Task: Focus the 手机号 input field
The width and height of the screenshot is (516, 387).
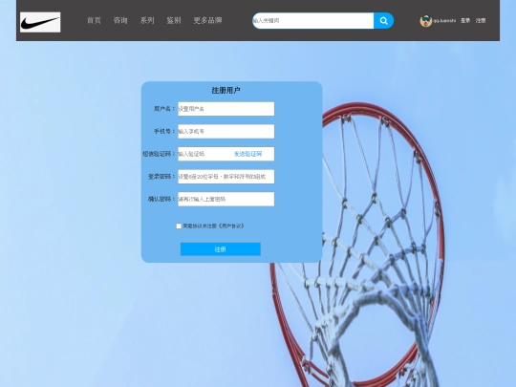Action: pyautogui.click(x=226, y=131)
